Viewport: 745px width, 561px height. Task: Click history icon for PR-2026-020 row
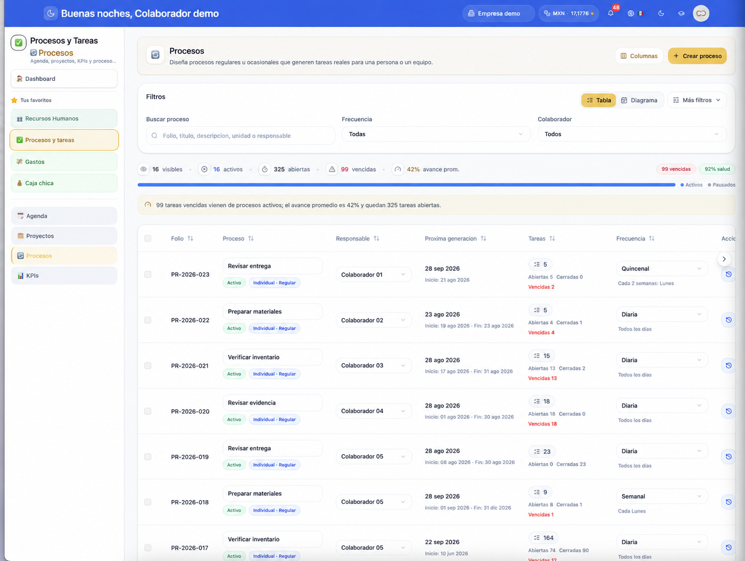(728, 411)
